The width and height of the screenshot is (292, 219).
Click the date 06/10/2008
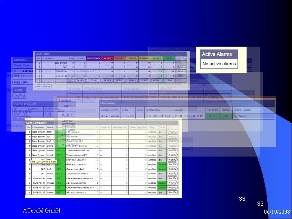click(x=277, y=212)
